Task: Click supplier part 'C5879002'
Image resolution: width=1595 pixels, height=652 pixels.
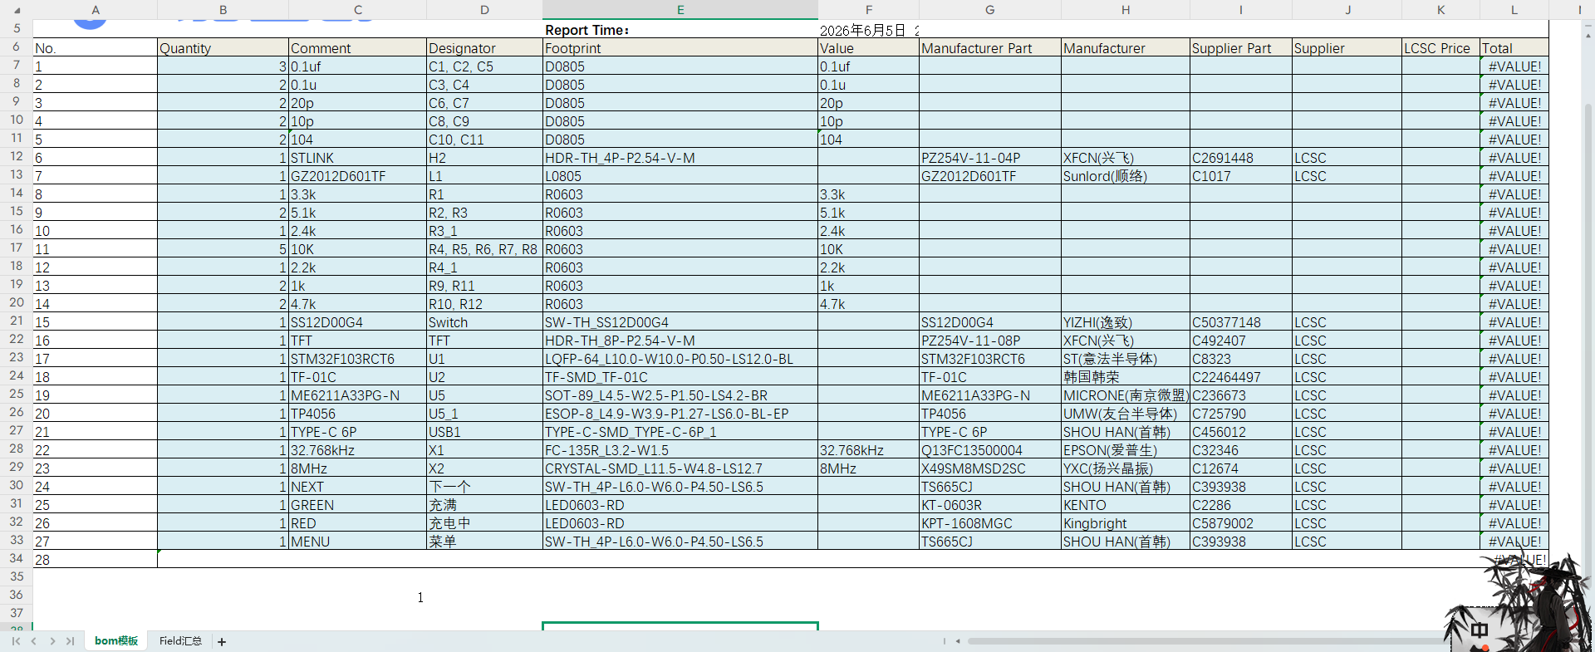Action: pyautogui.click(x=1241, y=523)
